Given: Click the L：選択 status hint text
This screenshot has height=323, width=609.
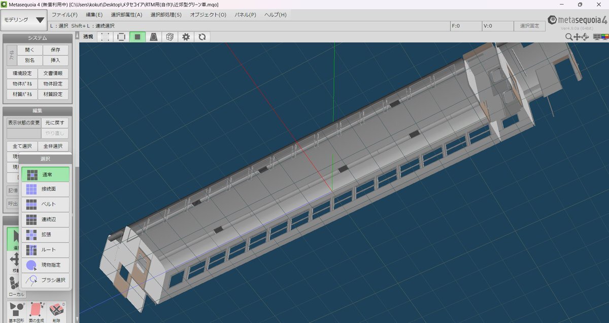Looking at the screenshot, I should 59,26.
